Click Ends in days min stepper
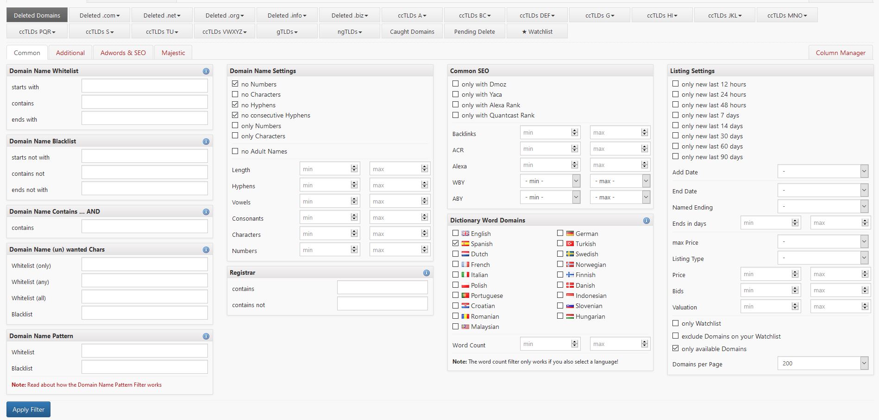879x420 pixels. [795, 222]
